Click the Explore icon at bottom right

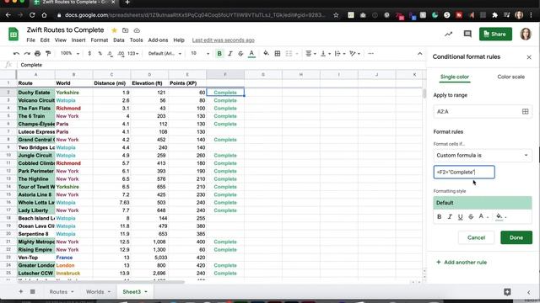[x=507, y=292]
